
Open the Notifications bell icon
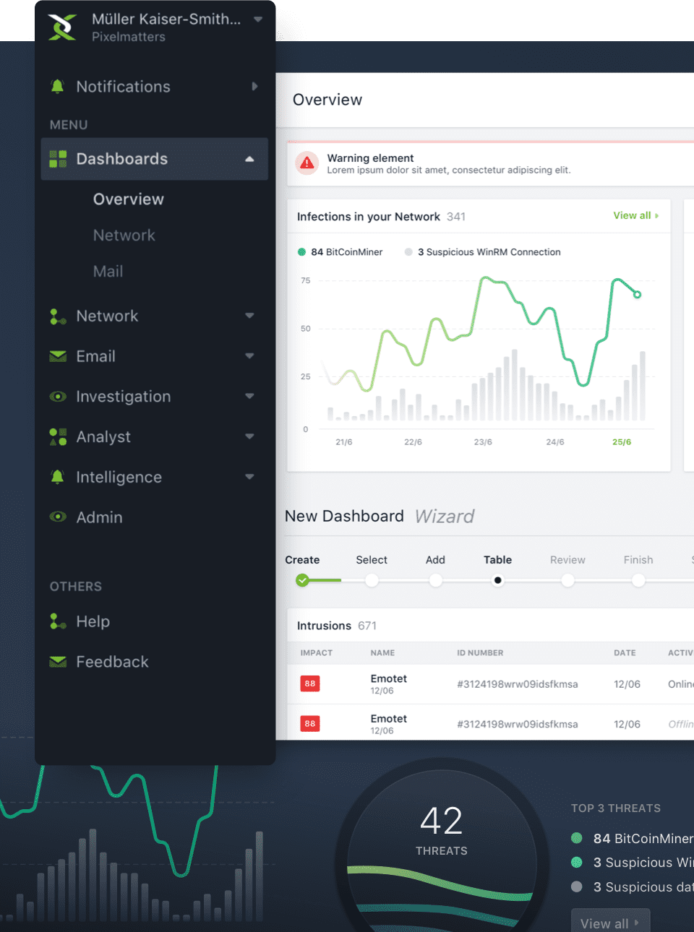tap(57, 86)
